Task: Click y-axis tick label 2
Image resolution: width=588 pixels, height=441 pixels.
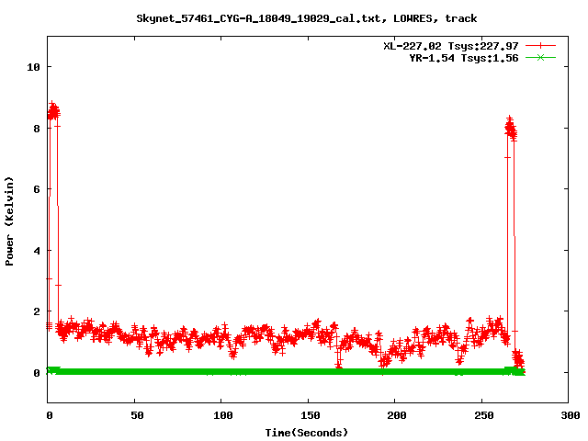Action: 37,311
